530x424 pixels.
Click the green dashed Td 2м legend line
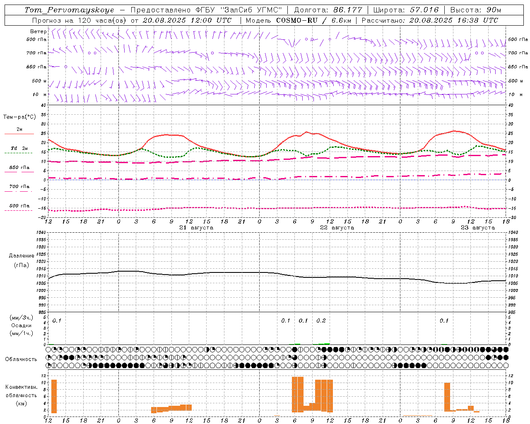pyautogui.click(x=18, y=153)
